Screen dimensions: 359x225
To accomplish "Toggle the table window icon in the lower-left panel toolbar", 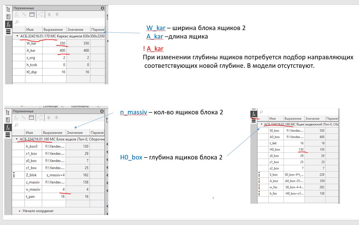I will point(31,117).
